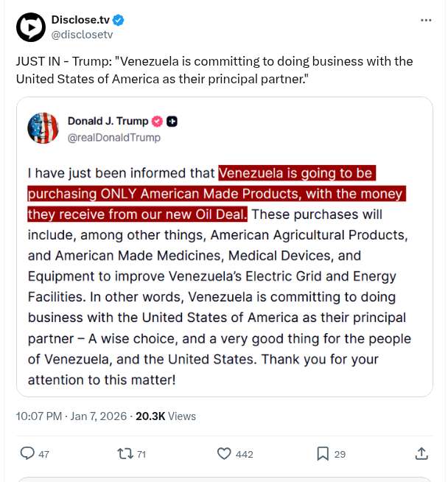Viewport: 448px width, 482px height.
Task: Click the repost arrows icon
Action: (125, 453)
